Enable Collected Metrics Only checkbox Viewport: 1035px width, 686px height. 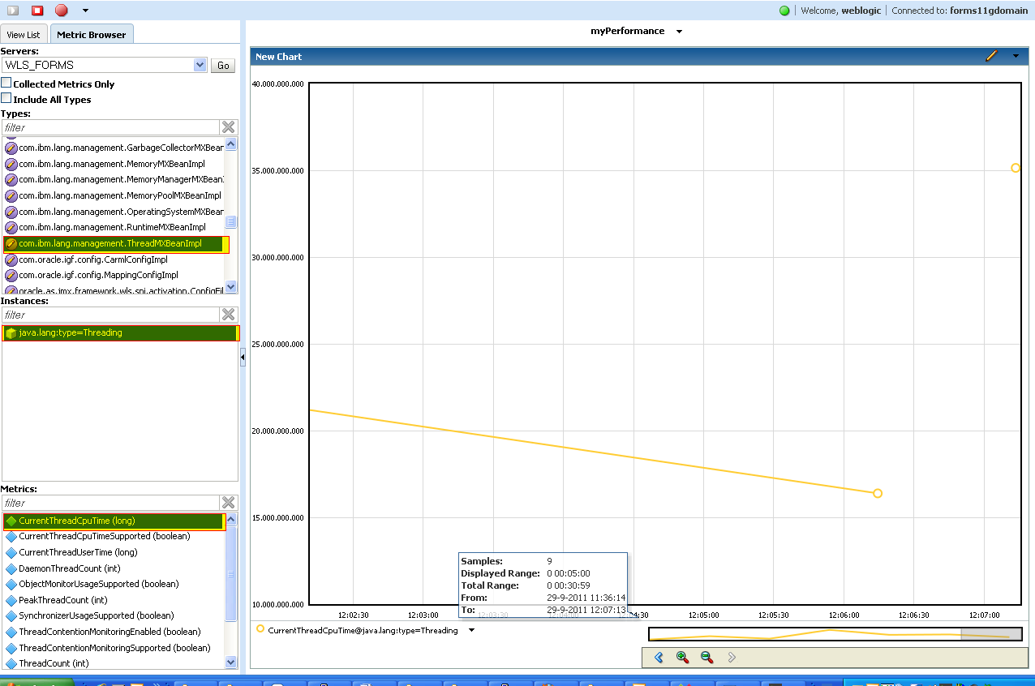(6, 84)
